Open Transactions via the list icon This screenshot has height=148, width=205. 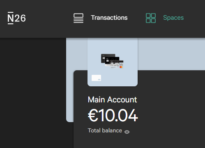78,18
